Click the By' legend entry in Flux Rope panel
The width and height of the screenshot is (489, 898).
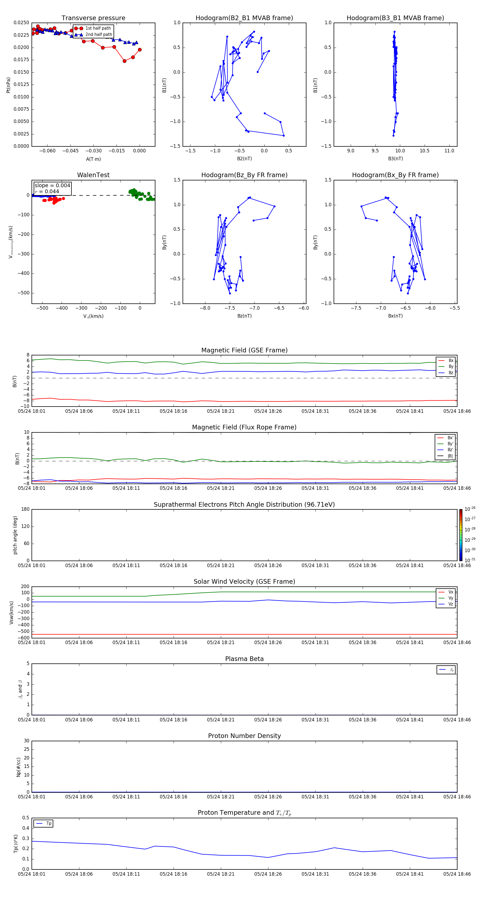point(446,444)
